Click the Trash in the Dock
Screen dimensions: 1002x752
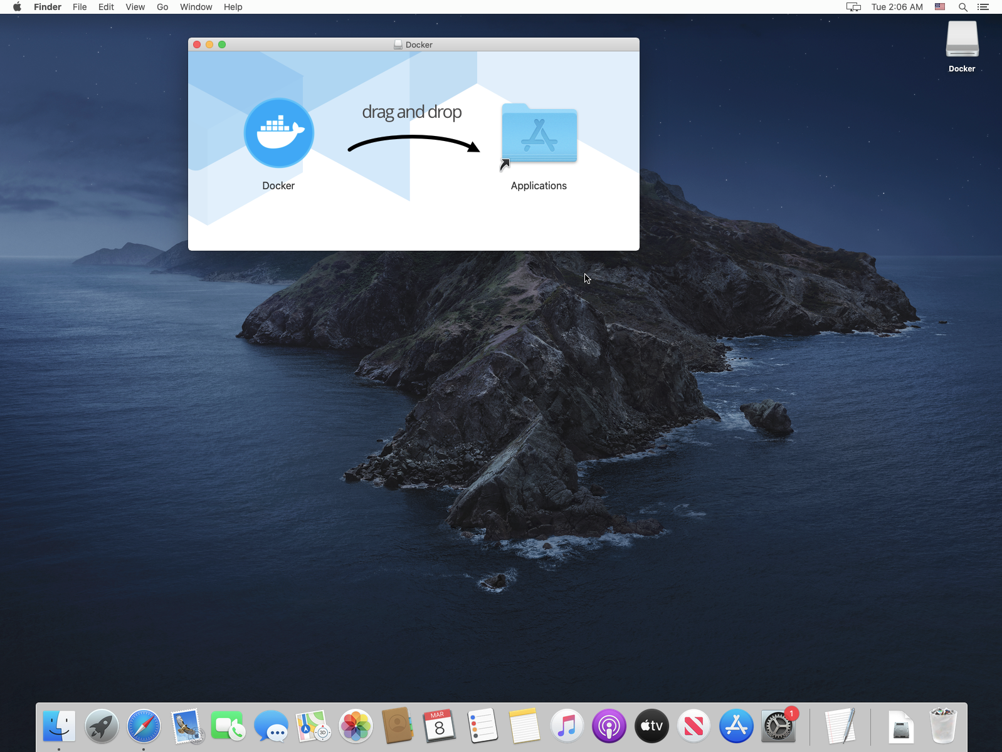tap(942, 726)
